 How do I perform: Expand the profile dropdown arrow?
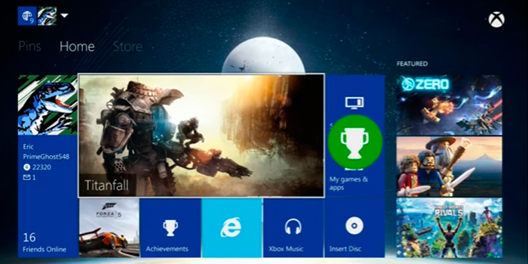coord(64,15)
